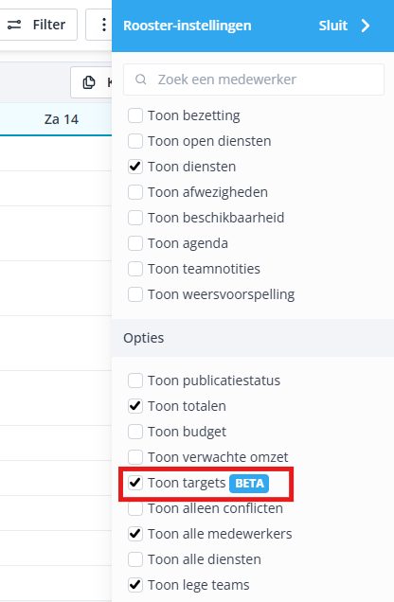This screenshot has height=602, width=394.
Task: Tick Toon beschikbaarheid checkbox
Action: tap(135, 218)
